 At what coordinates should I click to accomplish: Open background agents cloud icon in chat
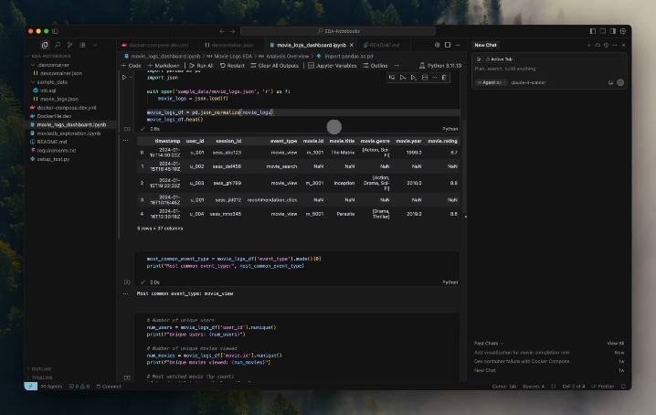[598, 45]
